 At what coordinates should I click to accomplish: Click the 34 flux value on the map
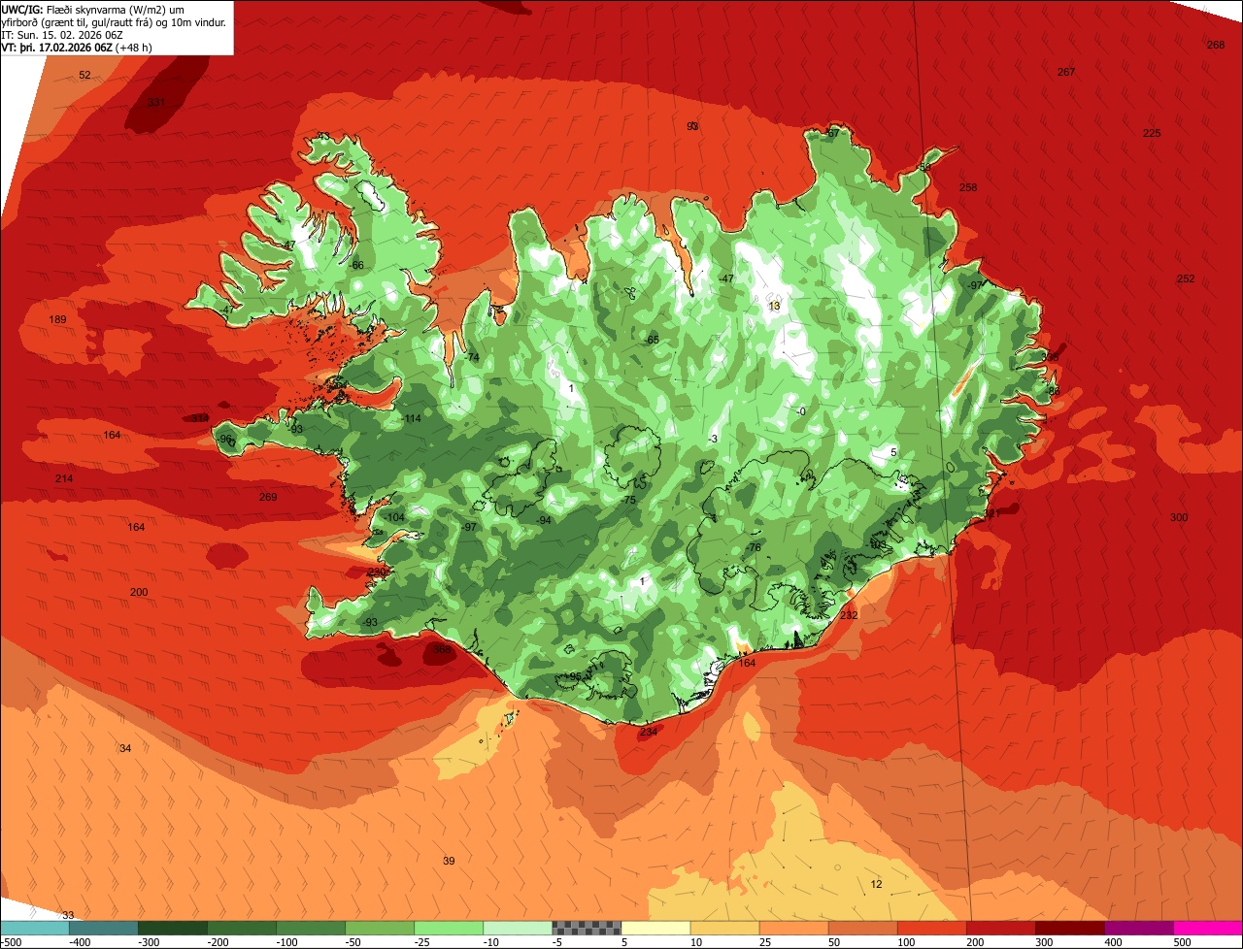125,748
